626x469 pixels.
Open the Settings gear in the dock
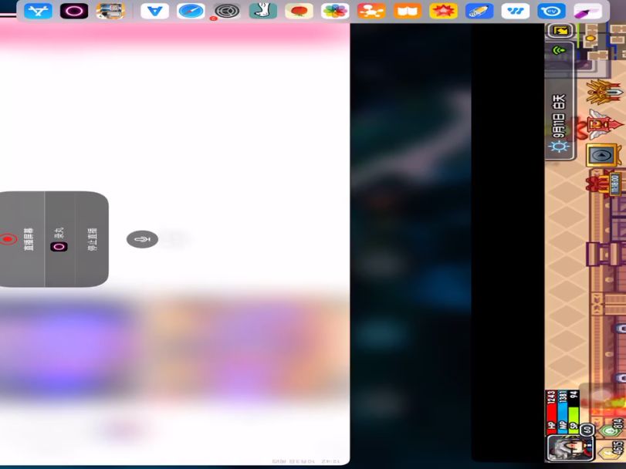(x=227, y=11)
